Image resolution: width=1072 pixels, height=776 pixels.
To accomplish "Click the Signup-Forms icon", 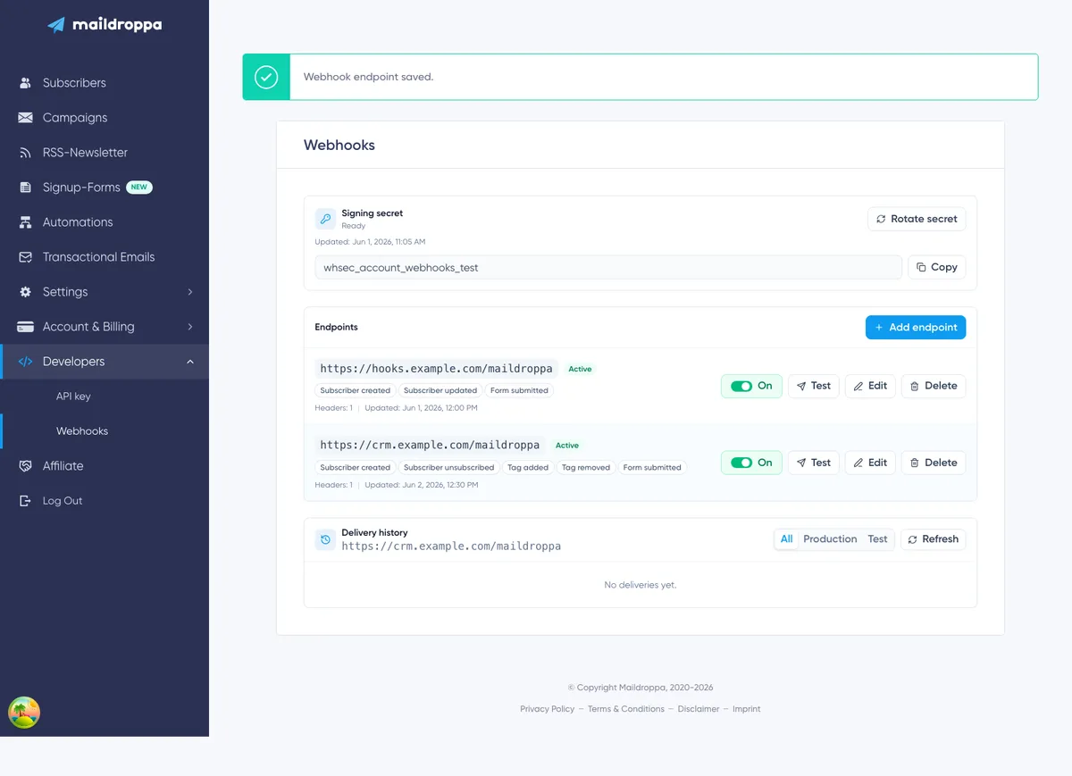I will pos(25,188).
